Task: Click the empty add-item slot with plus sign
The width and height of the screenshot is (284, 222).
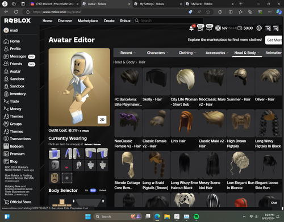Action: pyautogui.click(x=67, y=178)
